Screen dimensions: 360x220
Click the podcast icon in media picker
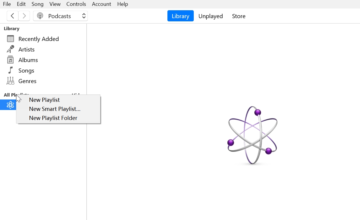[x=40, y=16]
